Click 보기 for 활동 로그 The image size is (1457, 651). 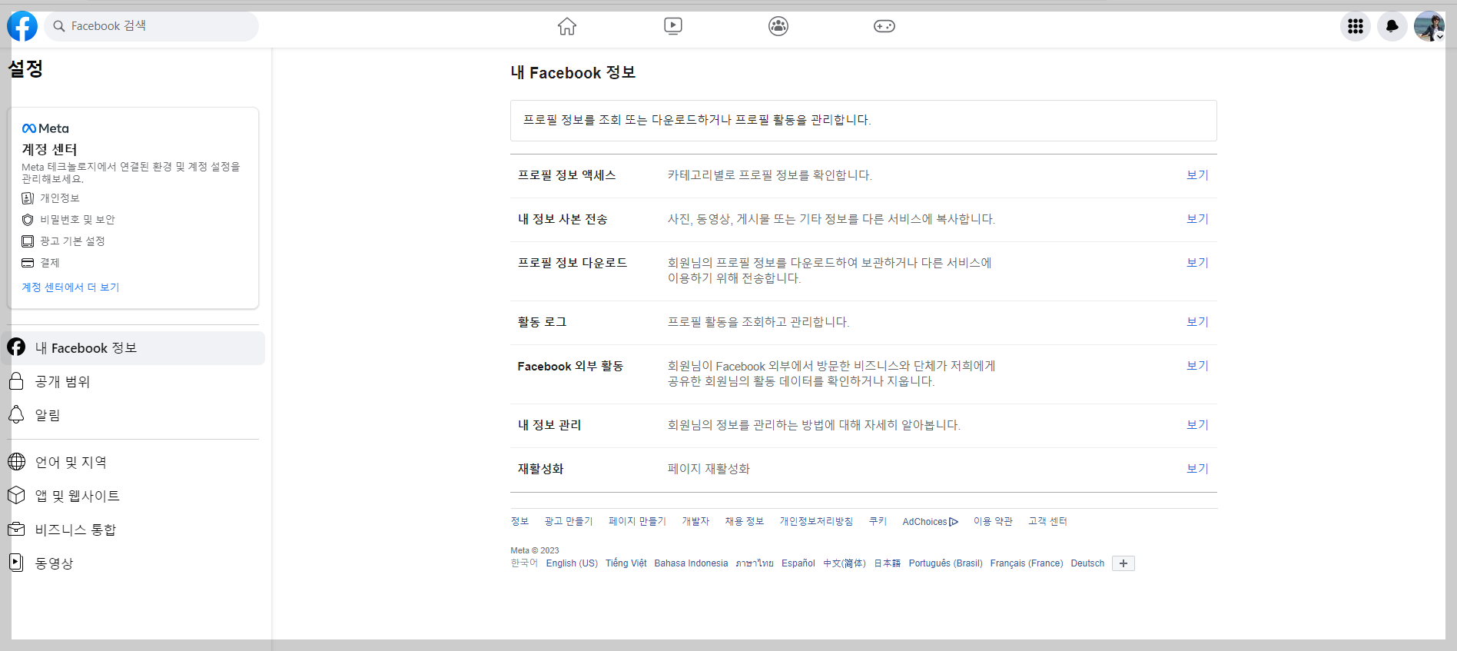(x=1197, y=322)
